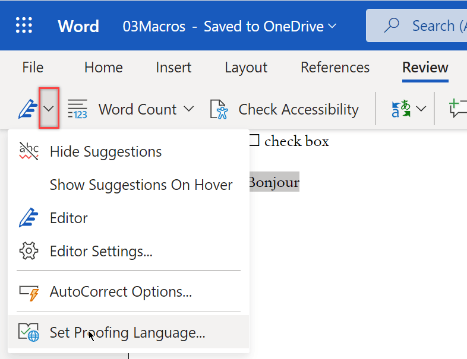Image resolution: width=467 pixels, height=359 pixels.
Task: Switch to the Home tab
Action: tap(103, 68)
